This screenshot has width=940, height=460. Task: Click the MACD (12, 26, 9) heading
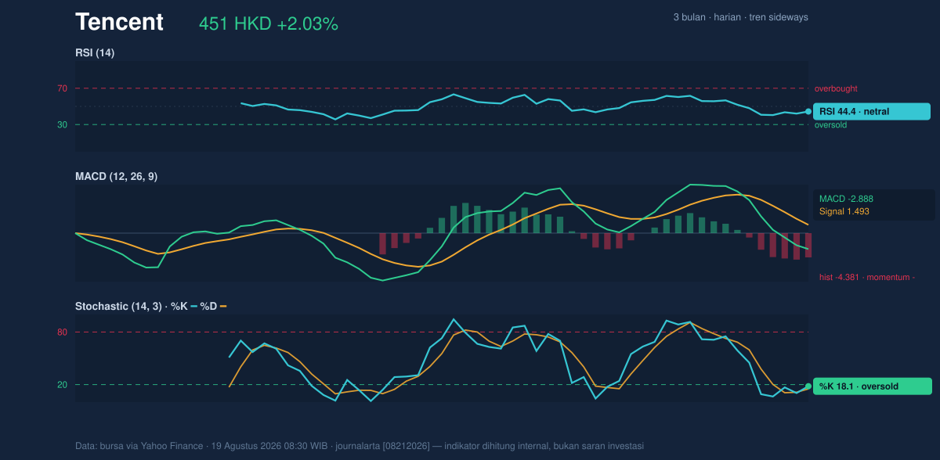(x=116, y=177)
